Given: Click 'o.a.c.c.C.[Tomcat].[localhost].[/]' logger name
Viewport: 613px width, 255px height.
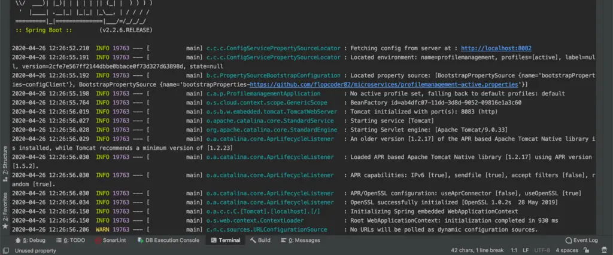Looking at the screenshot, I should (x=263, y=211).
